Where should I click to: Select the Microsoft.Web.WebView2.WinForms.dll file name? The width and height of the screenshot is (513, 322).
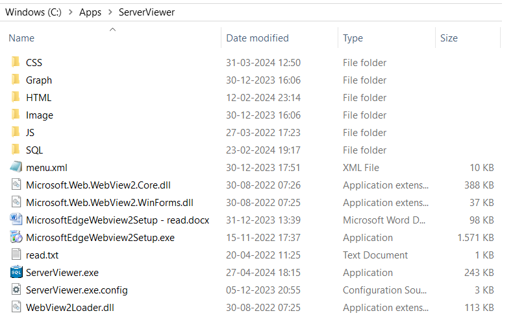(110, 203)
